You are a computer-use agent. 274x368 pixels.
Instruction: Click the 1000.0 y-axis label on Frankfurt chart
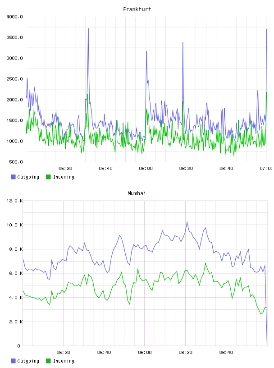click(x=14, y=141)
